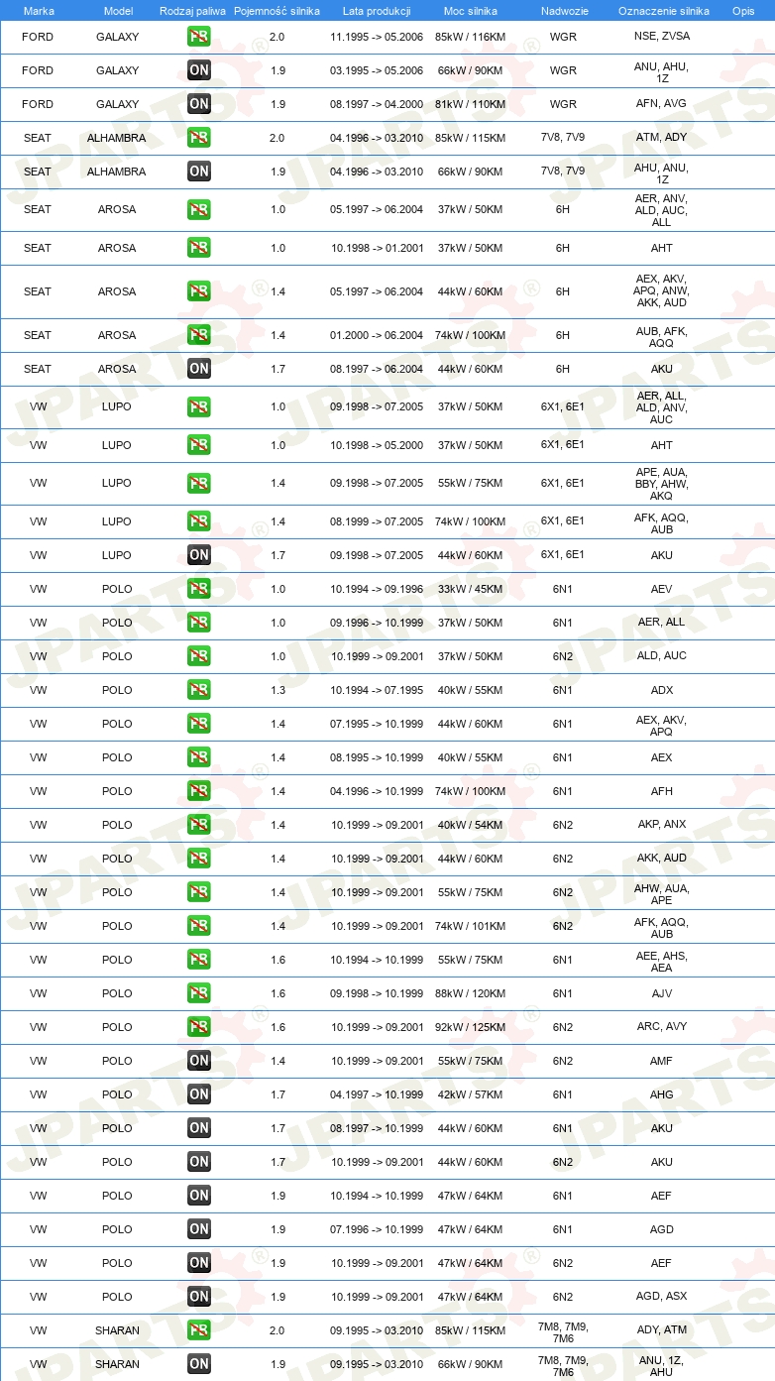
Task: Click the ON diesel icon in Seat Alhambra 1.9 row
Action: 199,172
